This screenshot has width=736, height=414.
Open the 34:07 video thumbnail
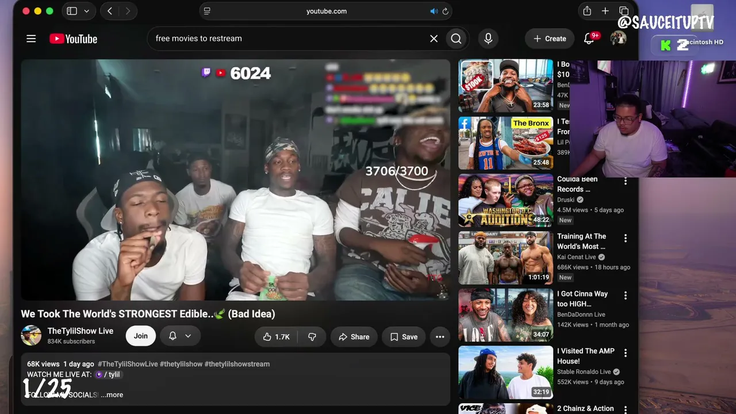click(x=505, y=315)
